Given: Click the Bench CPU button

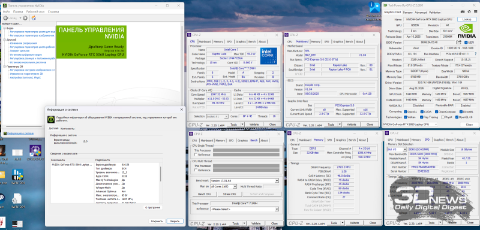Looking at the screenshot, I should coord(204,194).
